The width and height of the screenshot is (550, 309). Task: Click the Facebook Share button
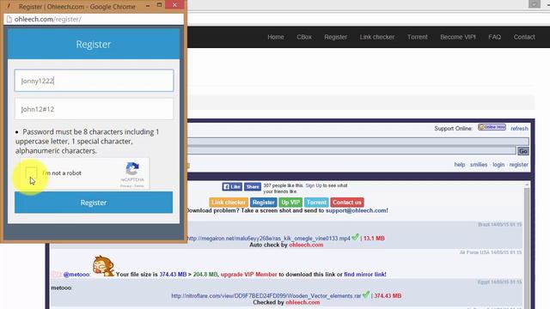coord(253,187)
